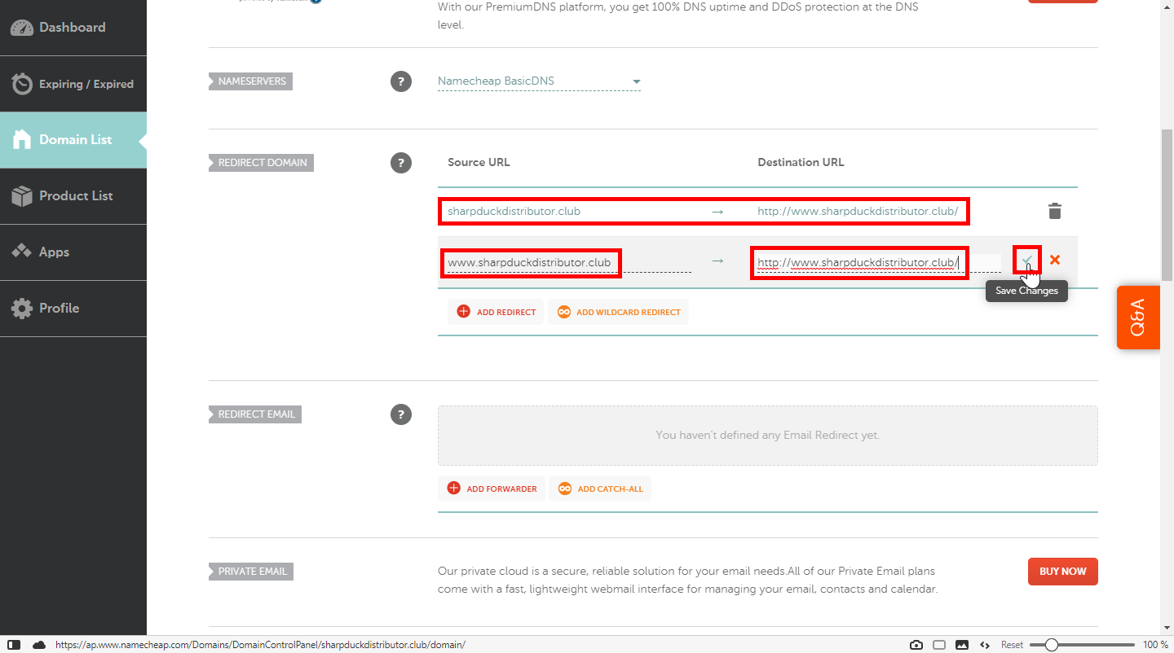The width and height of the screenshot is (1174, 653).
Task: Click the Product List box icon
Action: [22, 196]
